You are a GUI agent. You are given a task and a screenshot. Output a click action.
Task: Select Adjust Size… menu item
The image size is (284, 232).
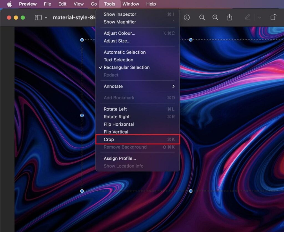click(x=138, y=41)
